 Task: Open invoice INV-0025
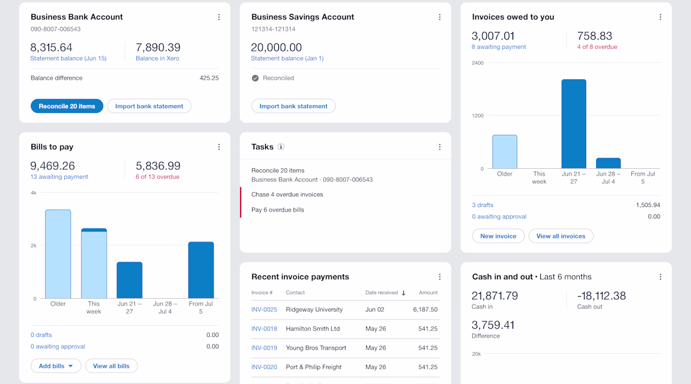click(x=264, y=309)
